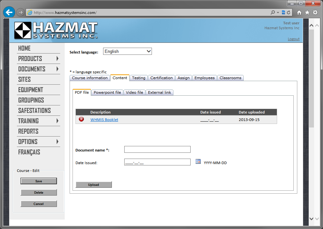Open the browser tools gear icon
This screenshot has height=229, width=323.
[x=315, y=13]
